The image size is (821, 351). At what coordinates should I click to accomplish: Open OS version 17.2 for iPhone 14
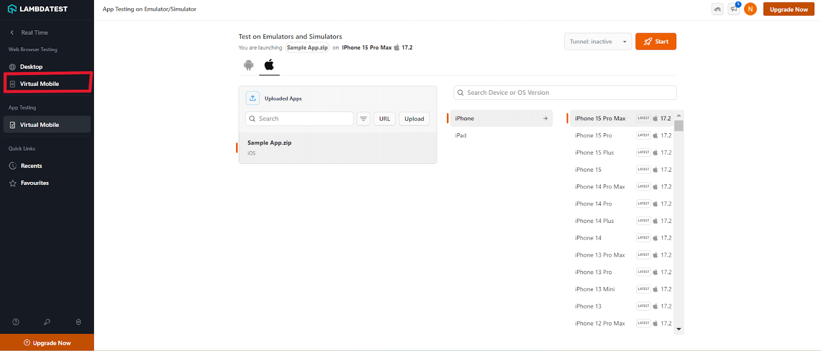click(666, 238)
